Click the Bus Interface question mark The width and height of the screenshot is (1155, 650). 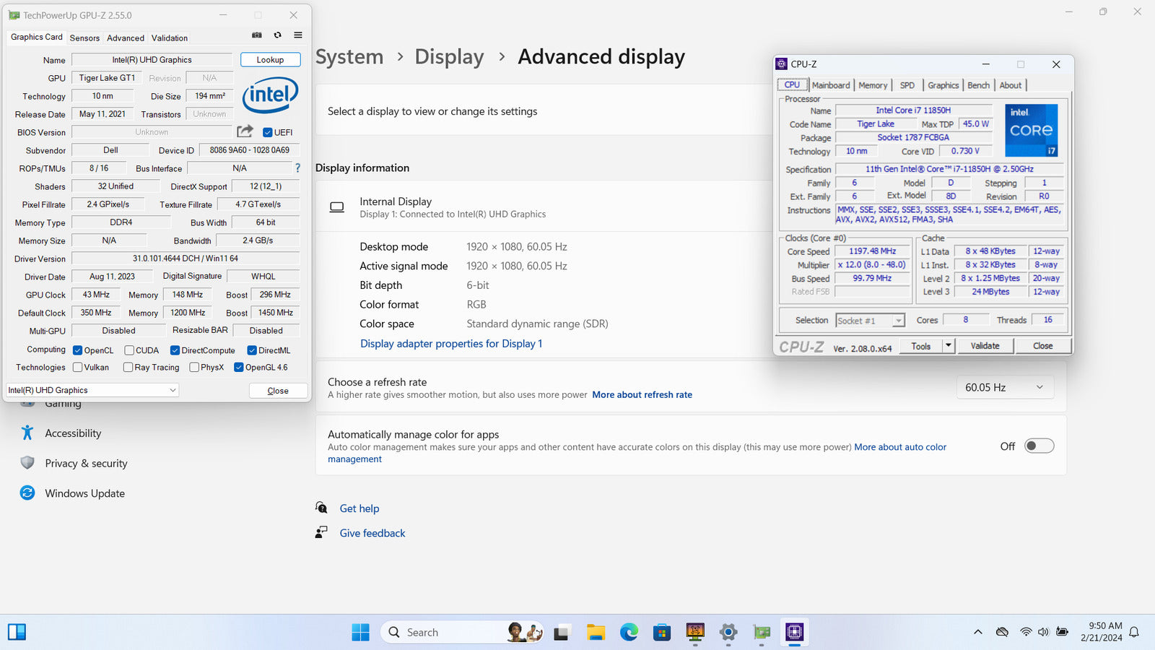pyautogui.click(x=297, y=168)
